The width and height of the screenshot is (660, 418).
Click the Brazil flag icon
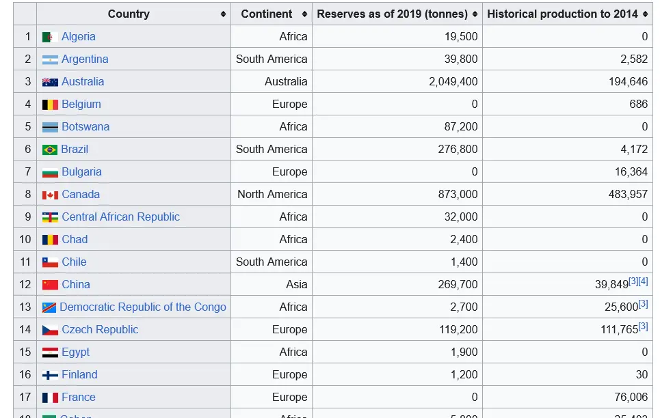click(x=50, y=150)
